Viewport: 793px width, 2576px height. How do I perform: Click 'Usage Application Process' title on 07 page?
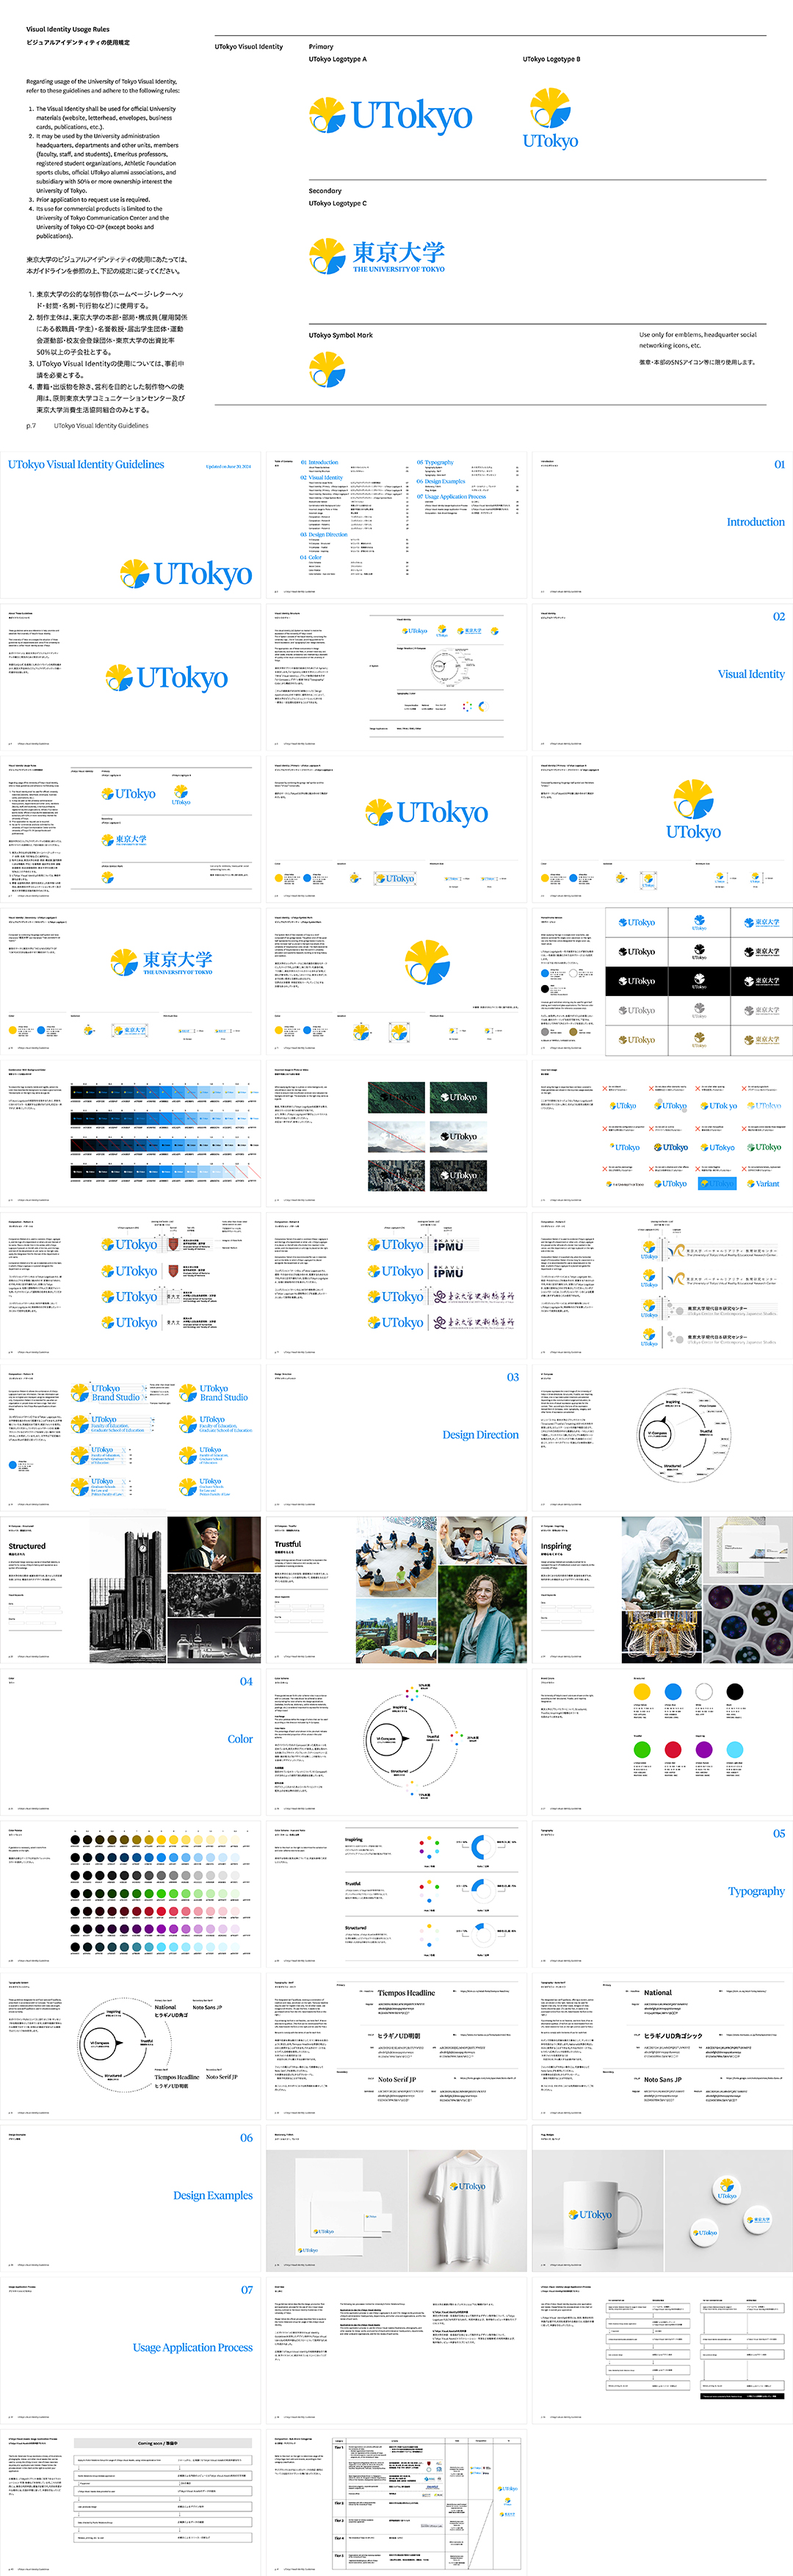(x=193, y=2348)
